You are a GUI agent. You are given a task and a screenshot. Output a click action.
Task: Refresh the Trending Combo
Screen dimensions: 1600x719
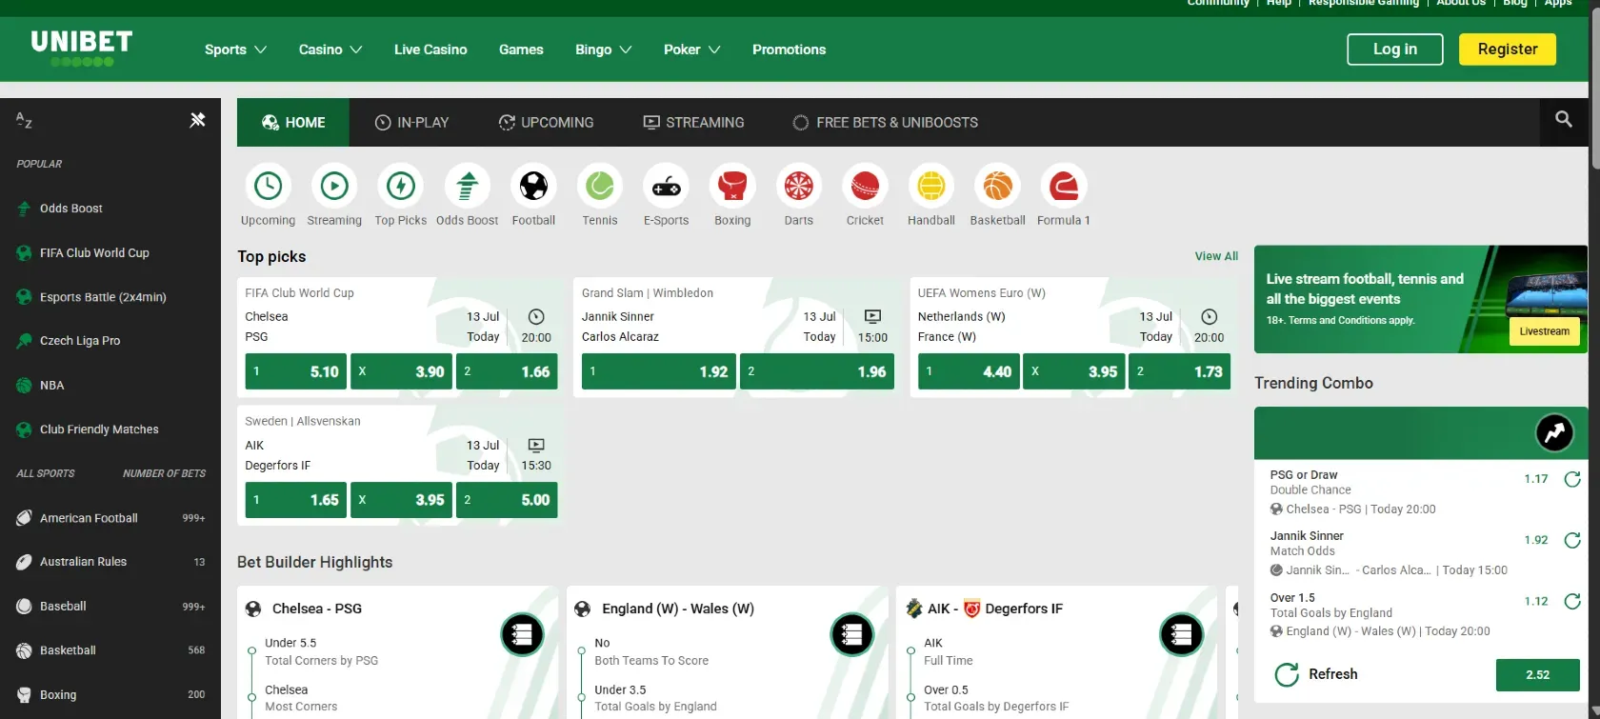click(1316, 674)
